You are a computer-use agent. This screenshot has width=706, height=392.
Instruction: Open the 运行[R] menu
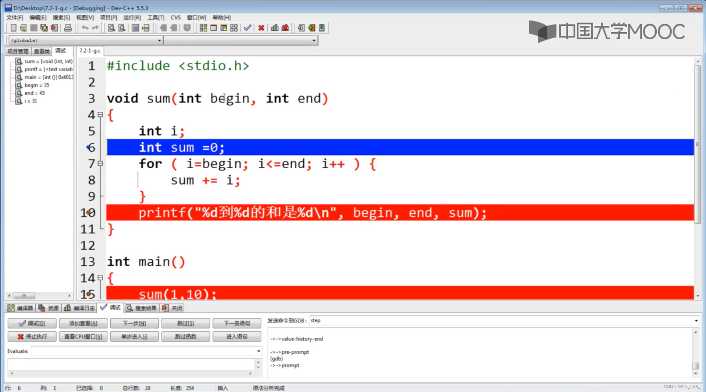click(132, 18)
